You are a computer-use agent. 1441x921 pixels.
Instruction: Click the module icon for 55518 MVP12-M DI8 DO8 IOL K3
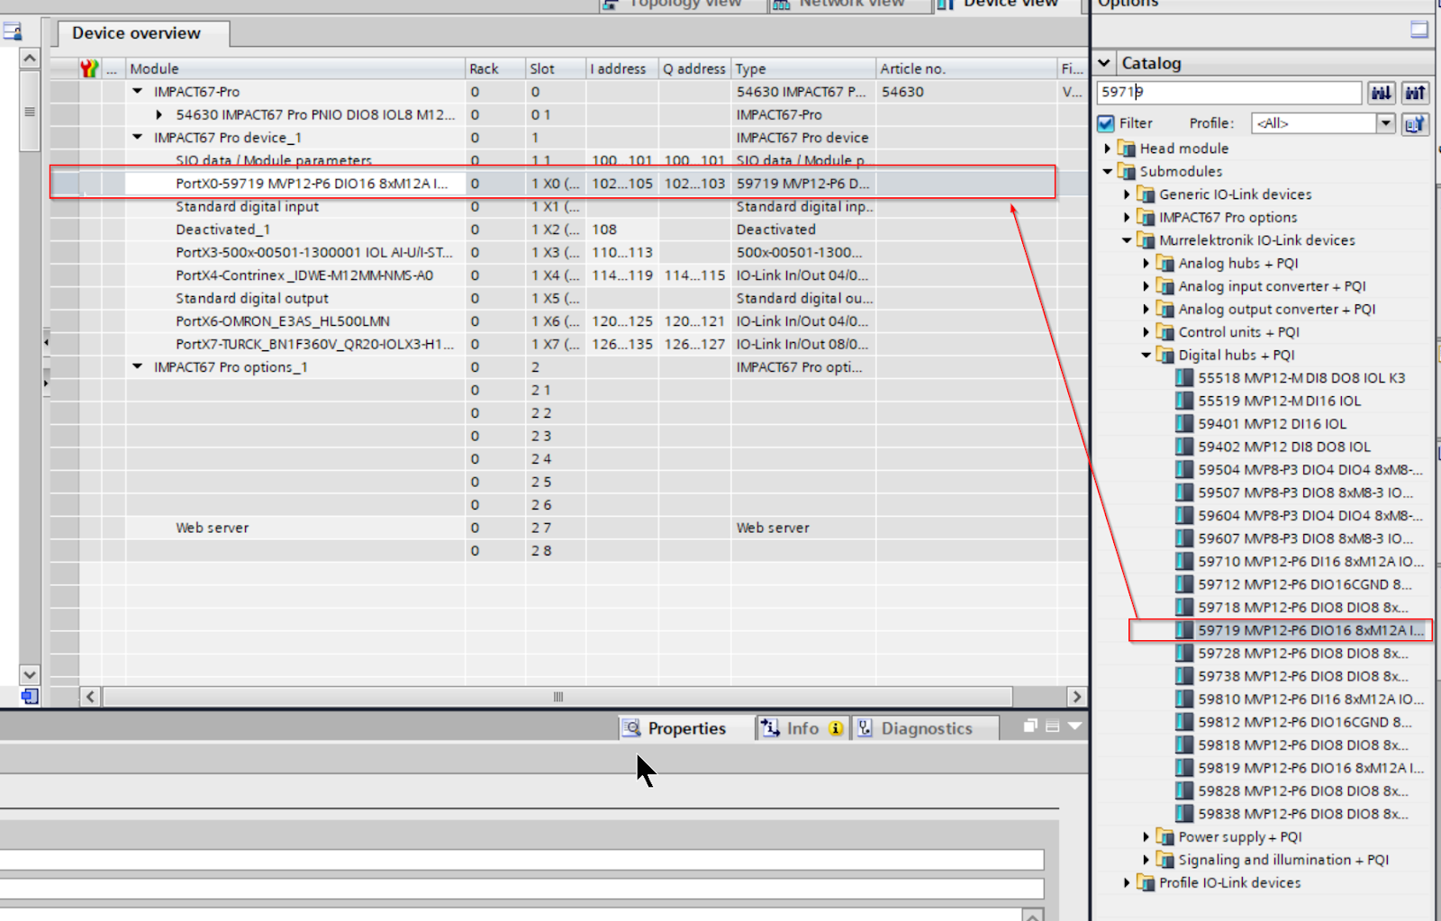click(x=1184, y=378)
